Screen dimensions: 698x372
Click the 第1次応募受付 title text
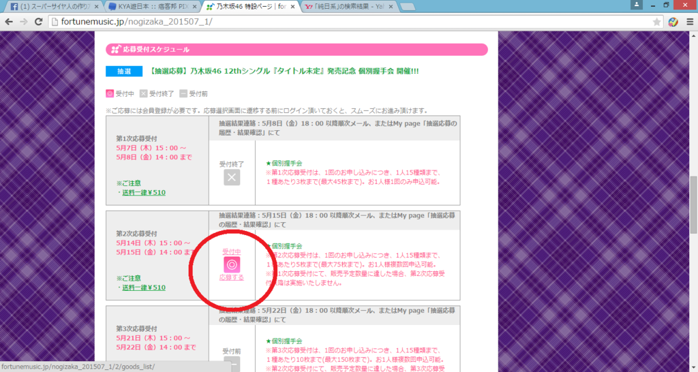pyautogui.click(x=136, y=139)
